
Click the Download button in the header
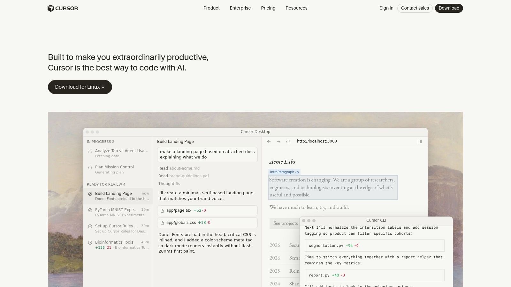pyautogui.click(x=449, y=8)
